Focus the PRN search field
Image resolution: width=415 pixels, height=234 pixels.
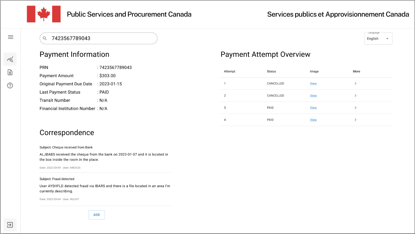[x=98, y=38]
